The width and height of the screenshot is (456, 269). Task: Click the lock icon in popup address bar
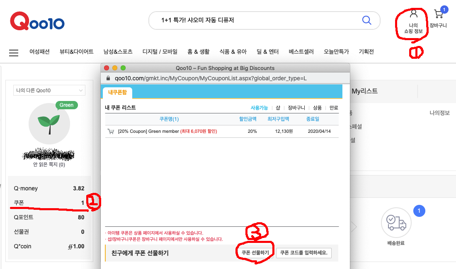coord(108,78)
